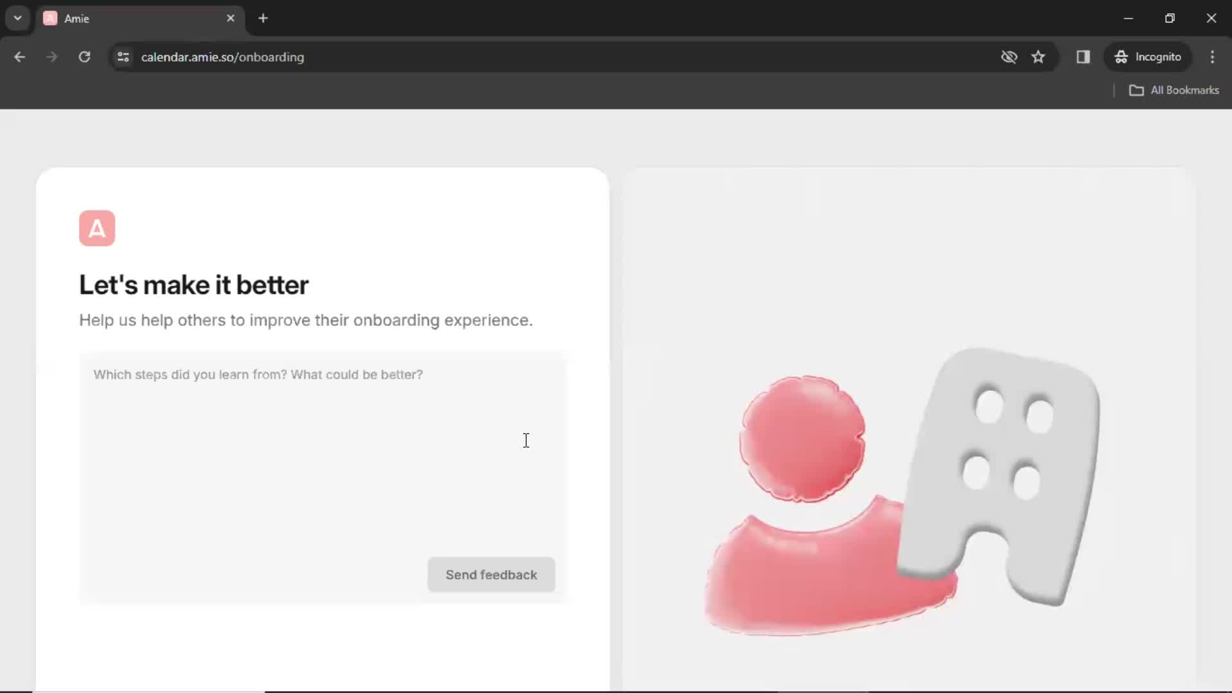Click the browser refresh icon
This screenshot has width=1232, height=693.
point(84,56)
